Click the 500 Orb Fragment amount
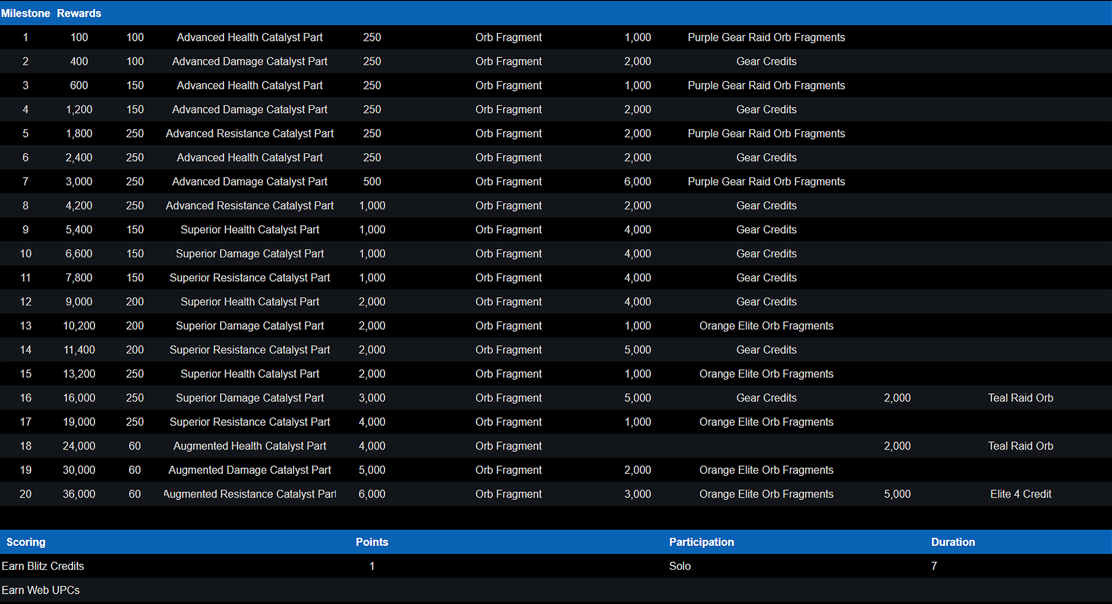 click(x=372, y=182)
